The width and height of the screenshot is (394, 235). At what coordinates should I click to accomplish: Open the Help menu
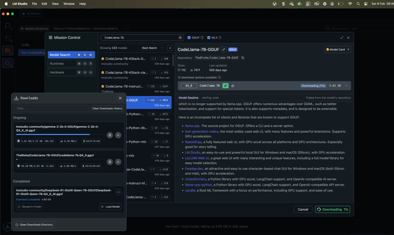coord(82,4)
